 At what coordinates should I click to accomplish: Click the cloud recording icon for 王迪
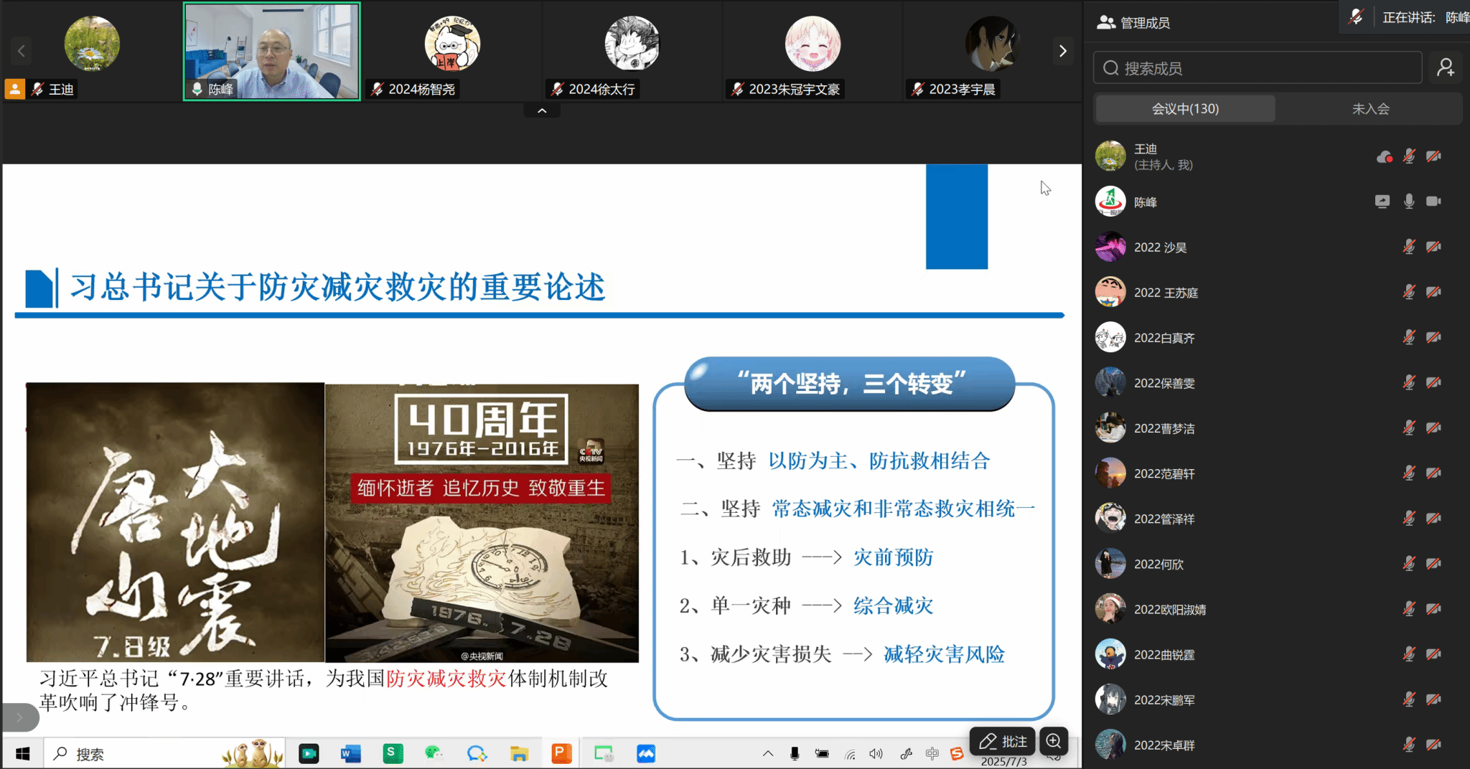click(1384, 156)
